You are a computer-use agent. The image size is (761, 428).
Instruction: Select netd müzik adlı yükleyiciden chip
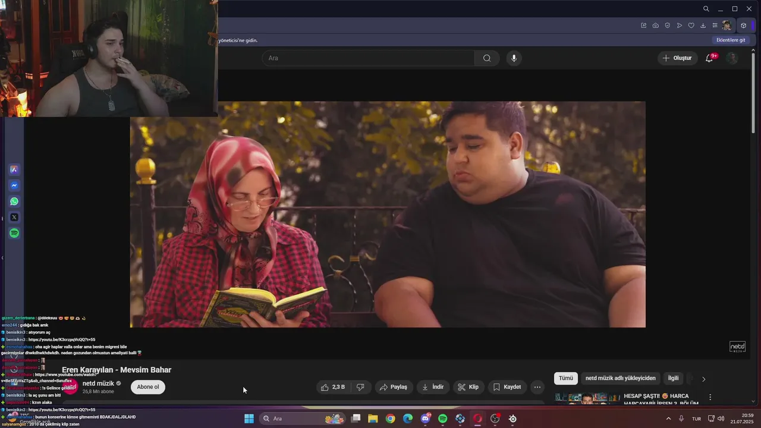point(621,378)
